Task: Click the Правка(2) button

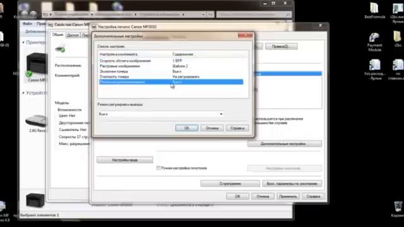Action: (281, 46)
